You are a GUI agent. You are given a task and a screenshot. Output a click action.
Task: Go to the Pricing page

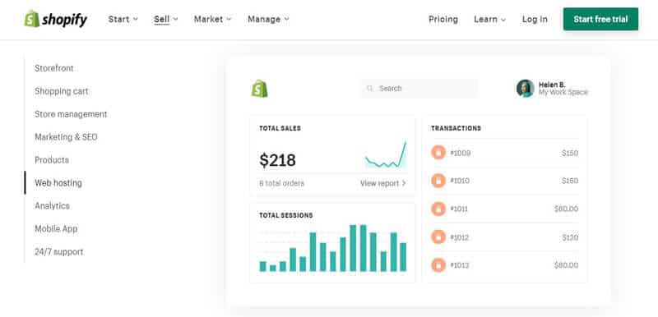[x=443, y=19]
